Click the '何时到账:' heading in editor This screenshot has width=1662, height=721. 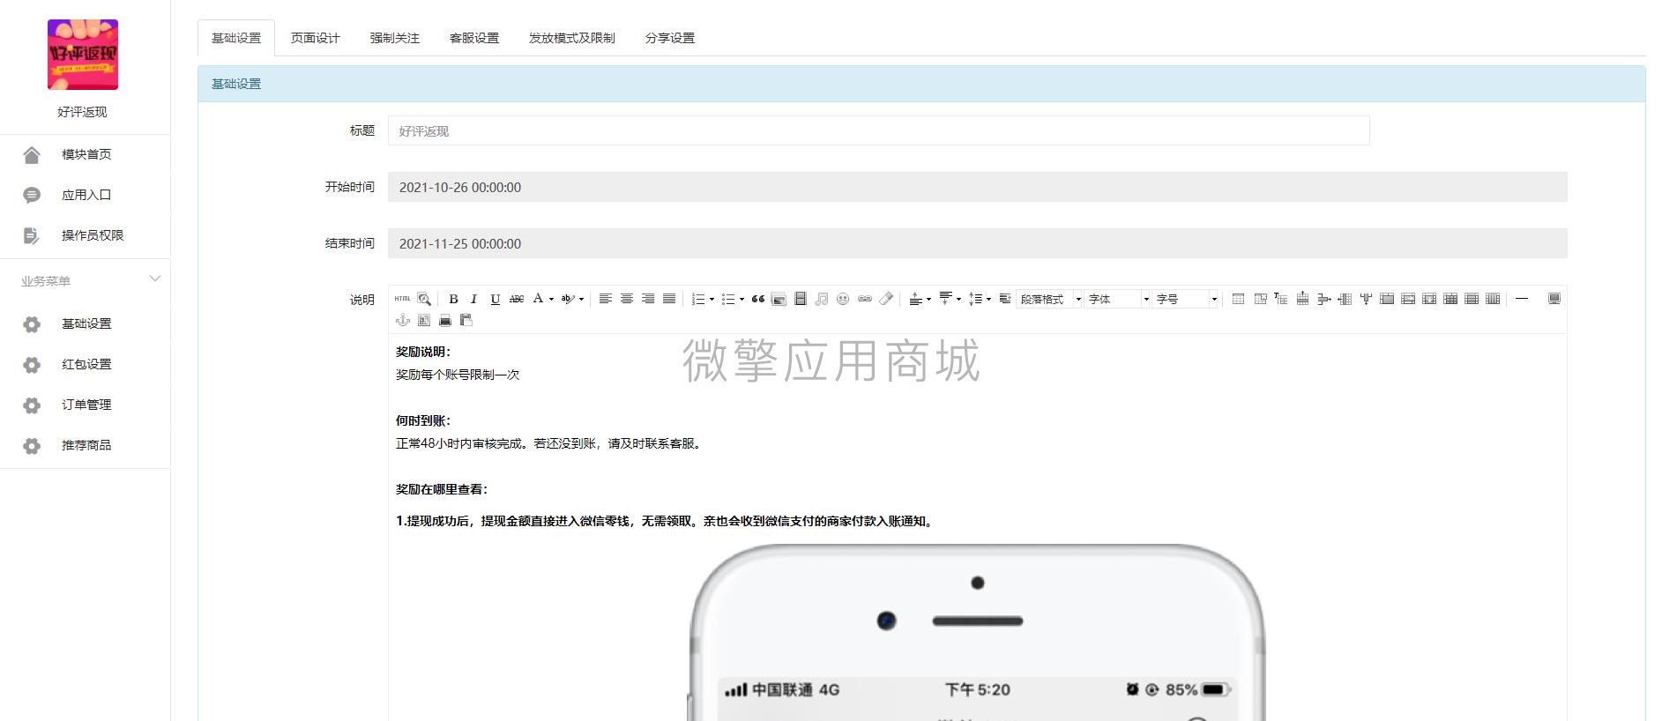(x=423, y=420)
